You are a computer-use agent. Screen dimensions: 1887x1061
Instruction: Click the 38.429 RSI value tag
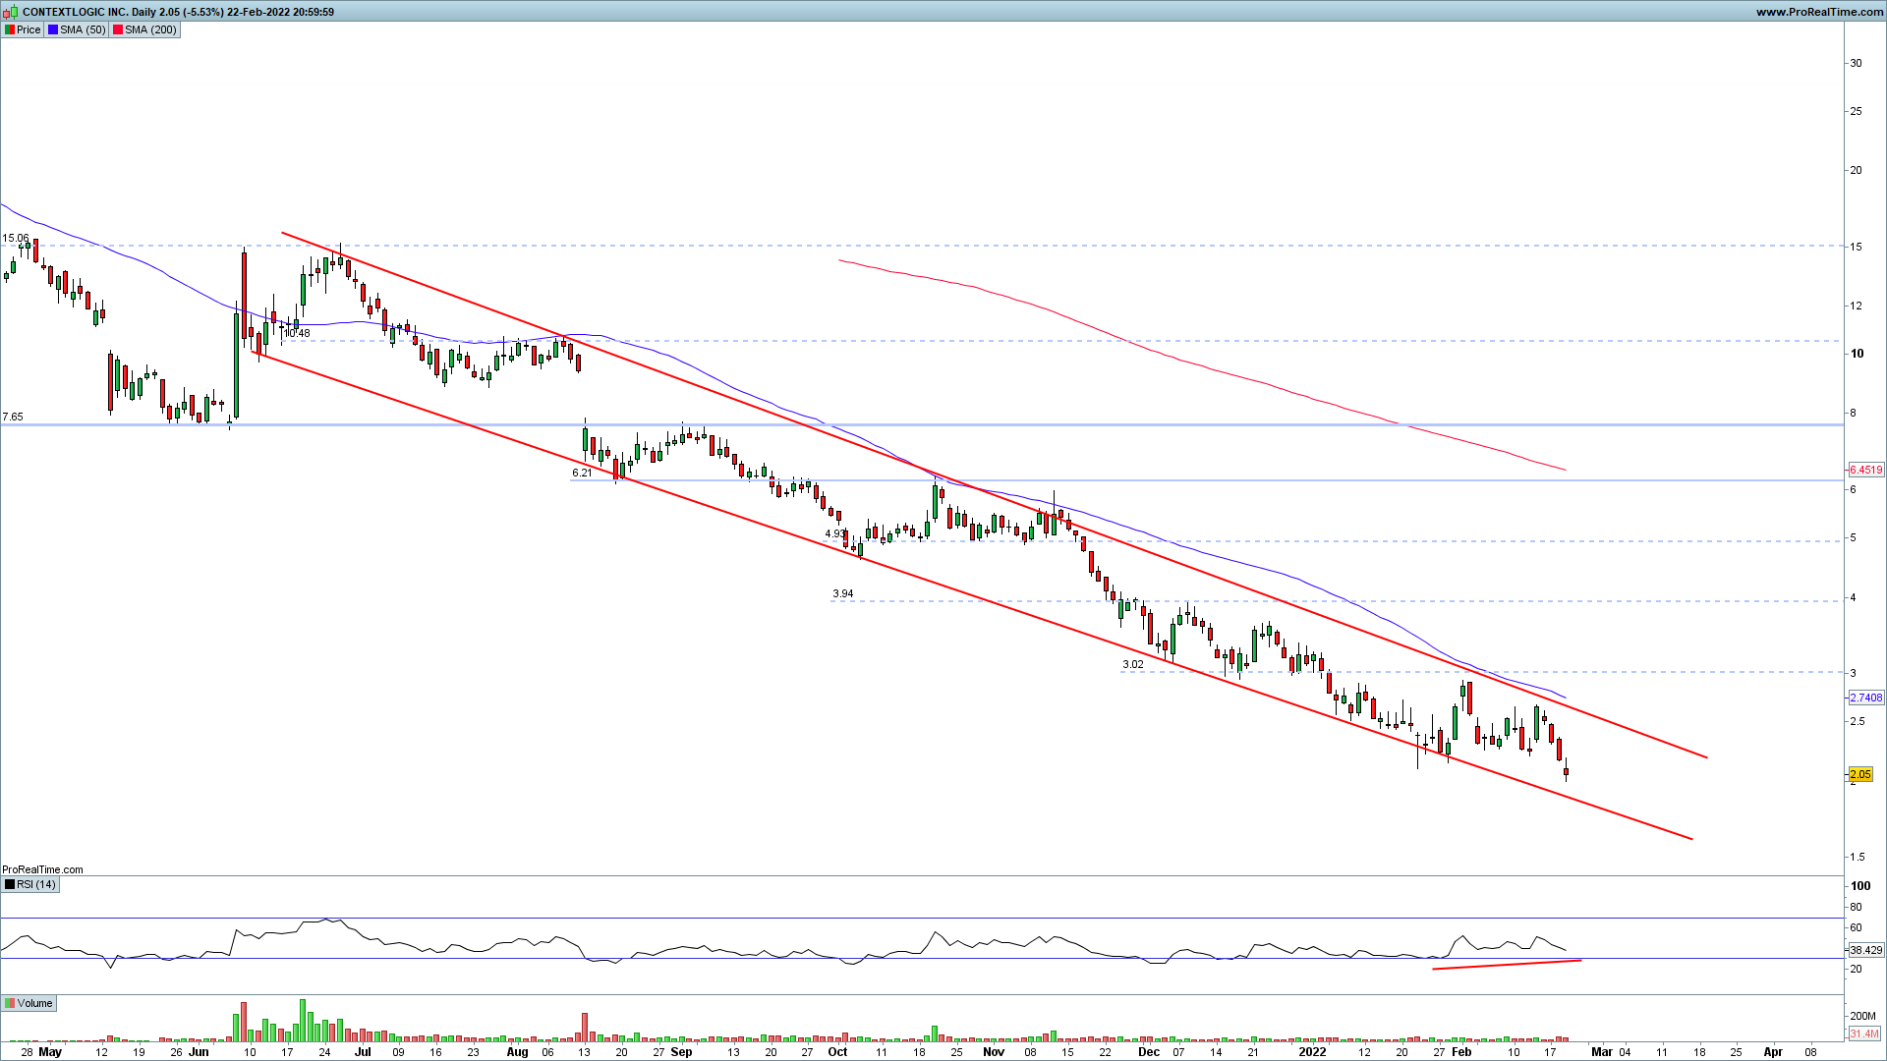[1865, 950]
